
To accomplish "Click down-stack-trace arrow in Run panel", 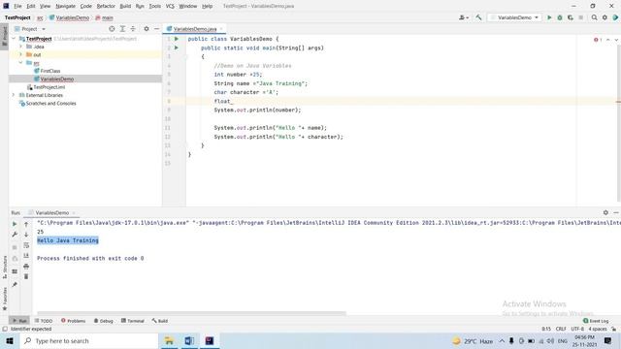I will coord(26,235).
